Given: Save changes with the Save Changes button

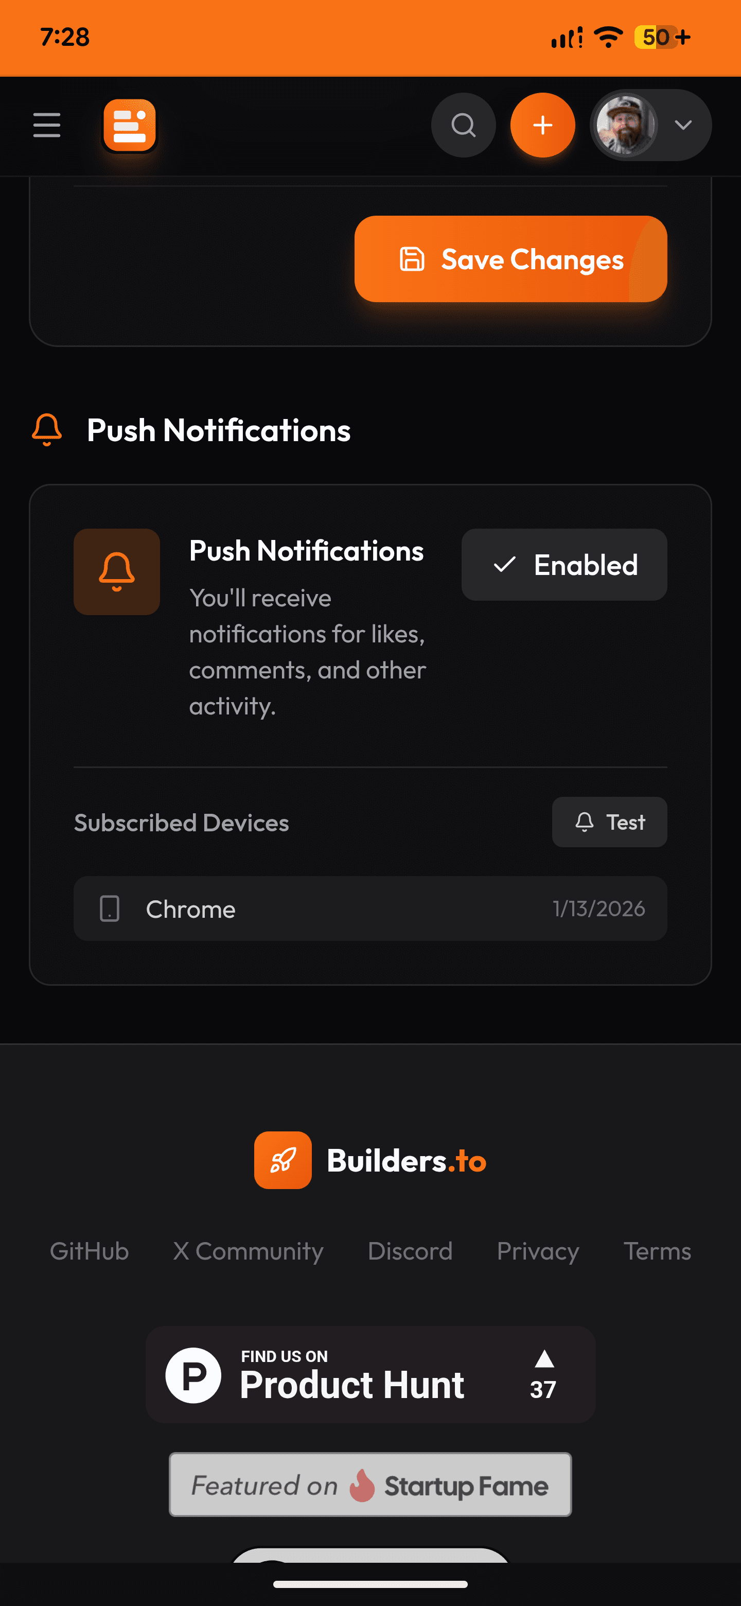Looking at the screenshot, I should point(510,259).
